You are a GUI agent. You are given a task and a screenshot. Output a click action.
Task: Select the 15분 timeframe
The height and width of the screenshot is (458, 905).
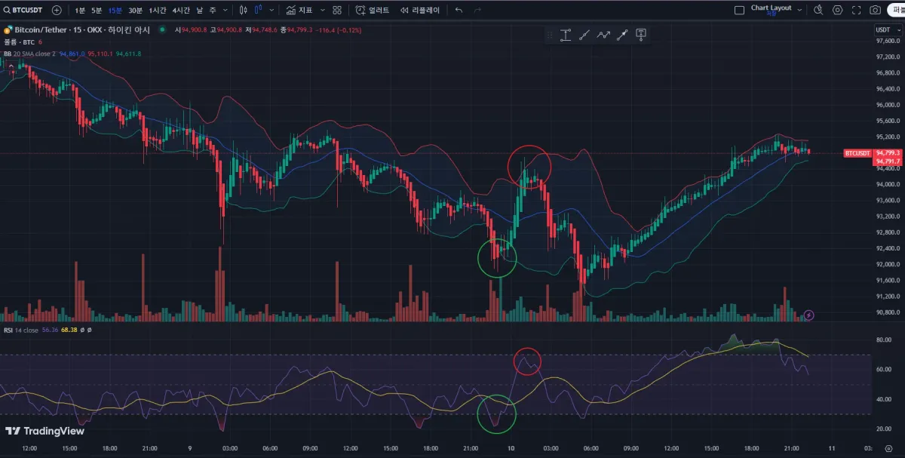[x=115, y=11]
